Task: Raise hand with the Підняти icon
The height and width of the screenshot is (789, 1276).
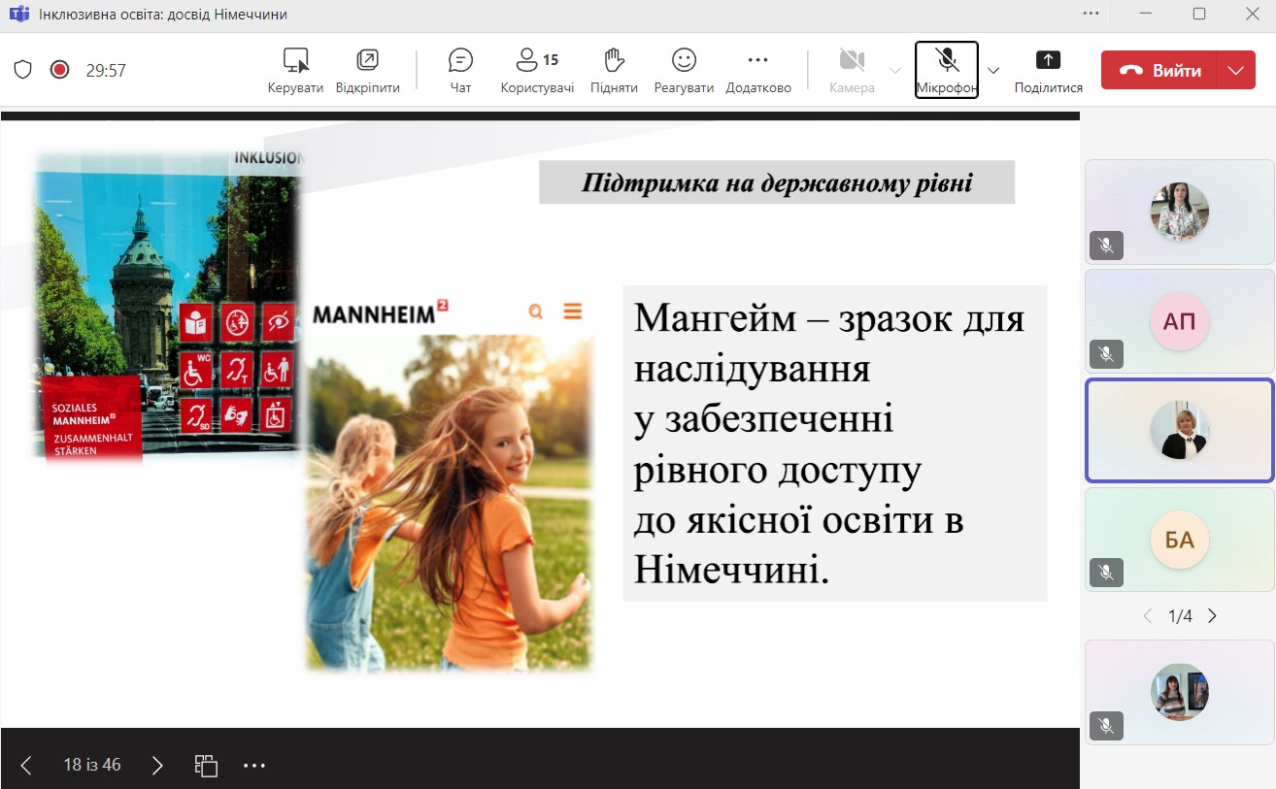Action: point(614,70)
